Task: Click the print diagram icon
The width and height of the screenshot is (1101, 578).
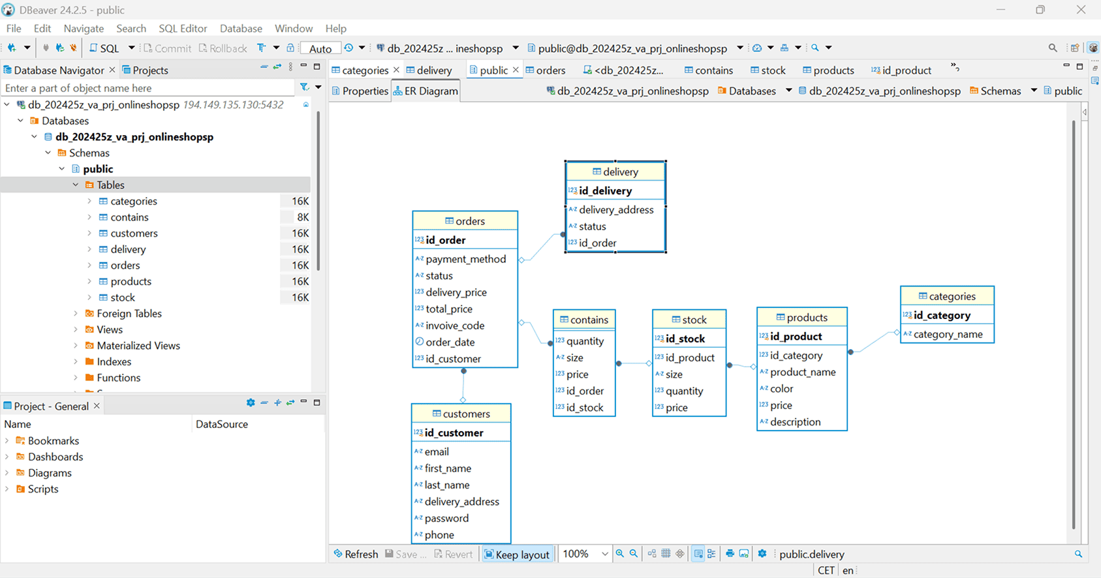Action: point(730,554)
